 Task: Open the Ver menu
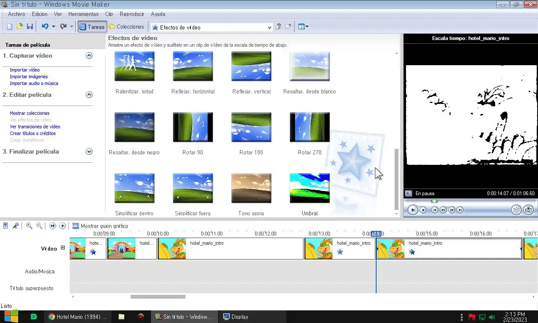(58, 14)
